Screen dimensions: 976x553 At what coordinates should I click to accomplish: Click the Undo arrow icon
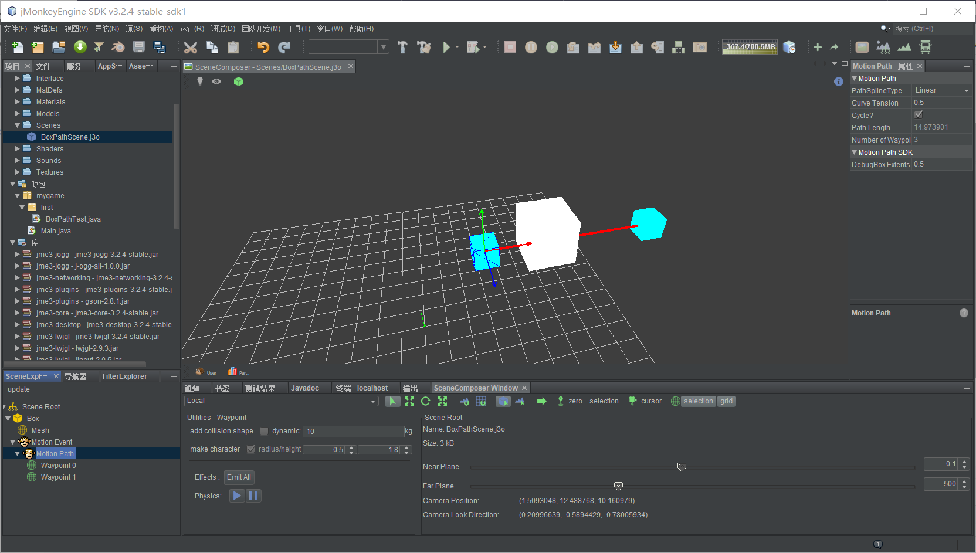(x=263, y=47)
